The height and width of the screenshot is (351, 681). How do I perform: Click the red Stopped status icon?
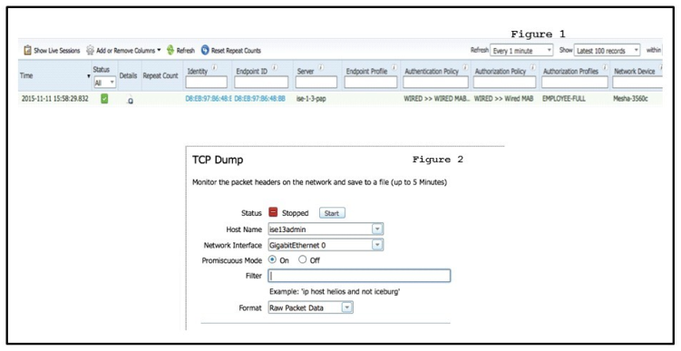click(273, 212)
